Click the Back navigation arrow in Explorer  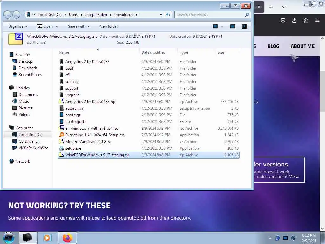tap(7, 15)
